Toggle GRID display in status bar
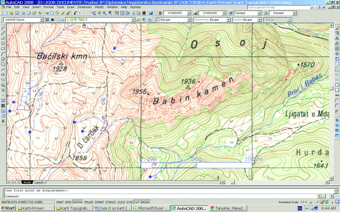 (x=68, y=202)
